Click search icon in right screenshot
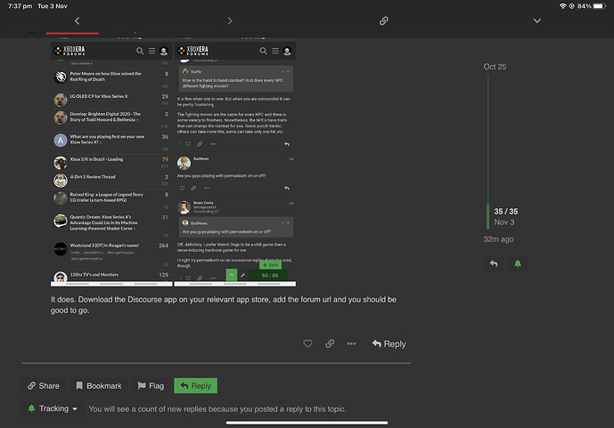 (263, 51)
